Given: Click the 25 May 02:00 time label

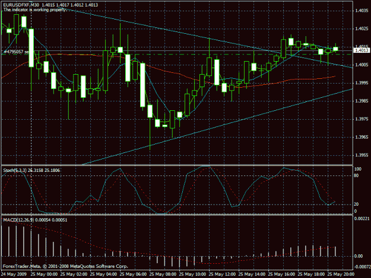Looking at the screenshot, I should pyautogui.click(x=74, y=274).
